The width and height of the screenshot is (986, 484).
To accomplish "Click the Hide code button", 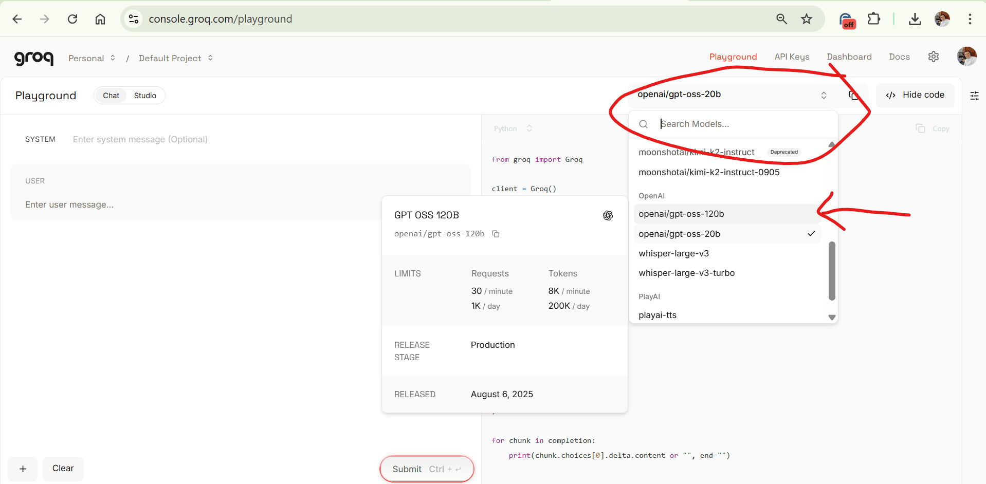I will coord(915,95).
